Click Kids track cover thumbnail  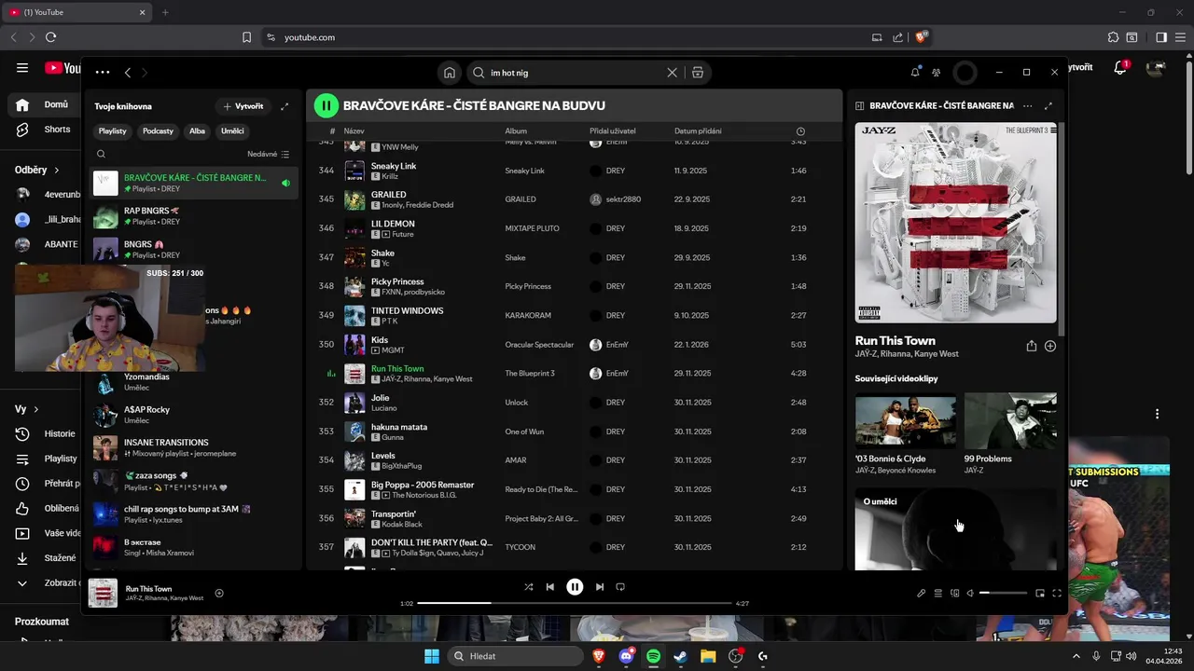pos(354,345)
